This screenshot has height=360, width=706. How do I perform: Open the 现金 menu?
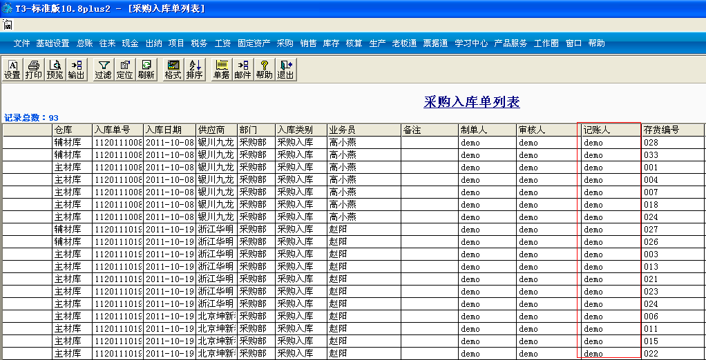click(131, 43)
